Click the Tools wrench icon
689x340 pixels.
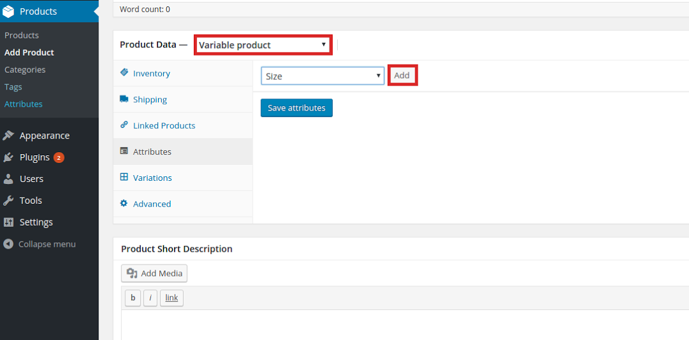point(8,201)
